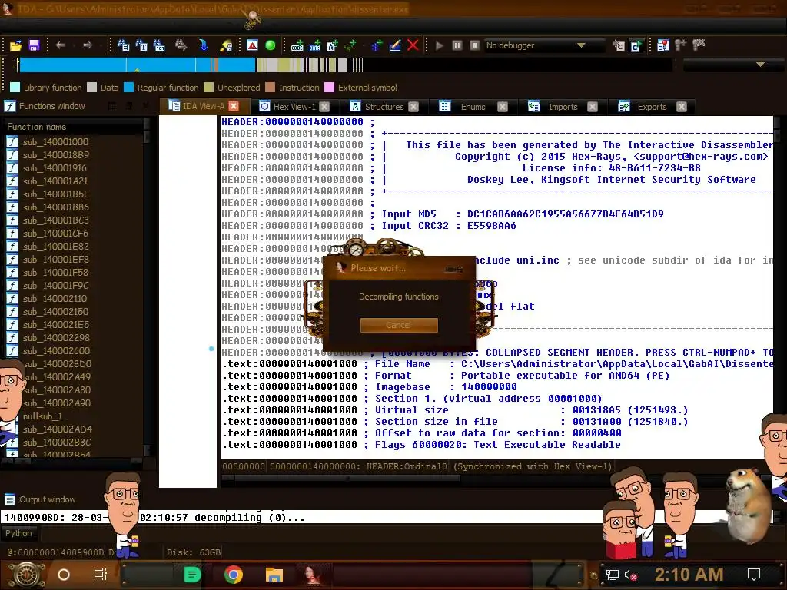Click the green C tracing icon

pyautogui.click(x=636, y=46)
